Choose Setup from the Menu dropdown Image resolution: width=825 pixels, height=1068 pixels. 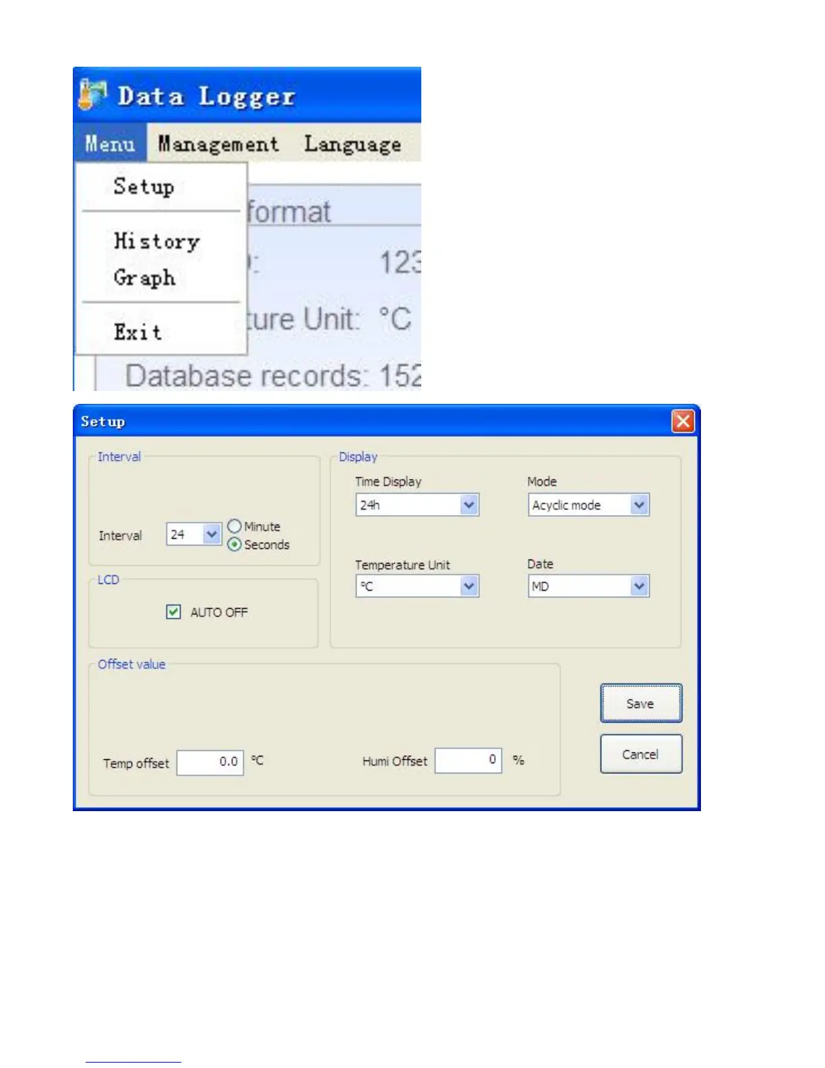coord(144,186)
